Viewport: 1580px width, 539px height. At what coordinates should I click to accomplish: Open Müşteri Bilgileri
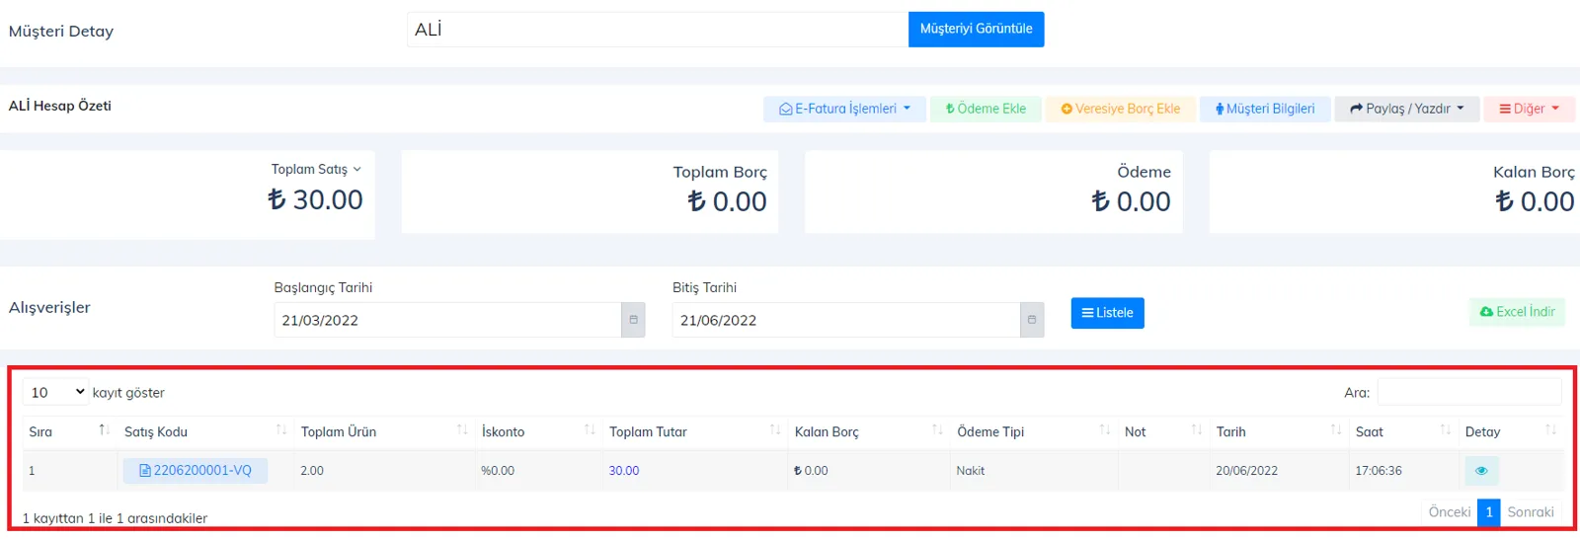coord(1265,109)
